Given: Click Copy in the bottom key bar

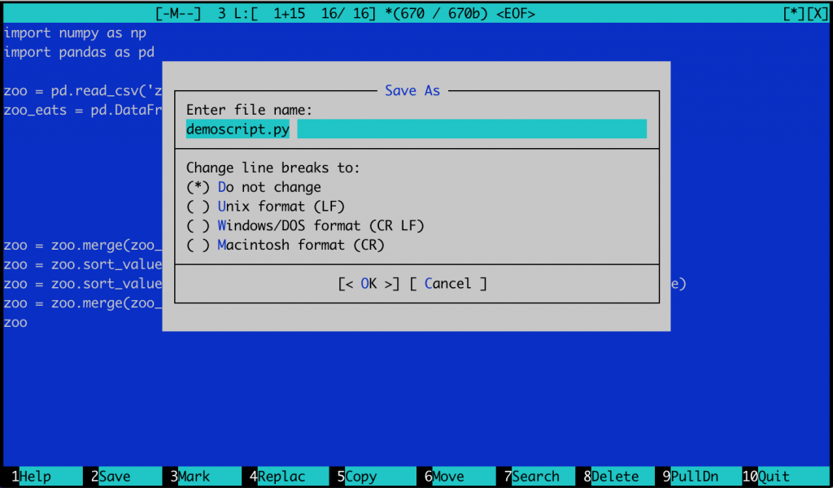Looking at the screenshot, I should point(360,477).
